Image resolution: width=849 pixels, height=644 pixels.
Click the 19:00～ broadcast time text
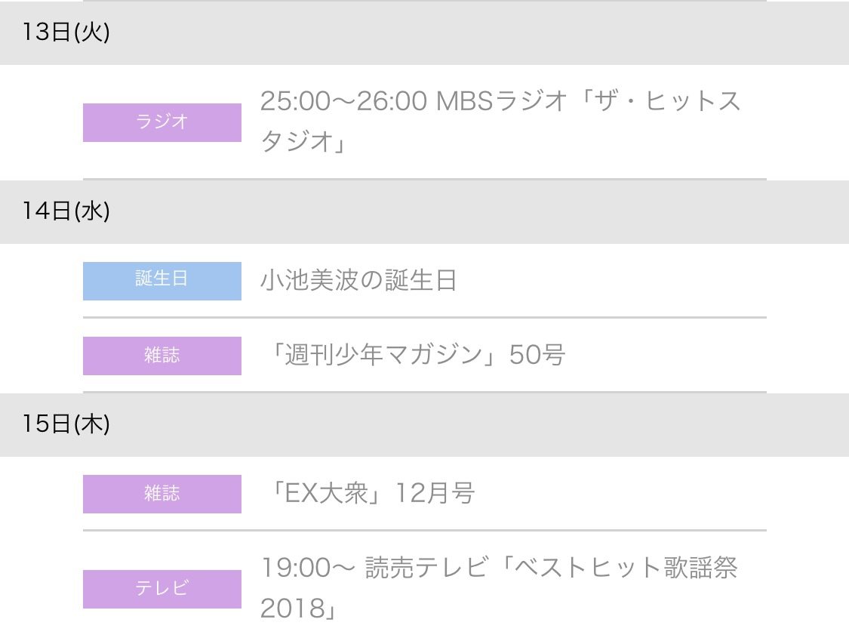(x=308, y=569)
